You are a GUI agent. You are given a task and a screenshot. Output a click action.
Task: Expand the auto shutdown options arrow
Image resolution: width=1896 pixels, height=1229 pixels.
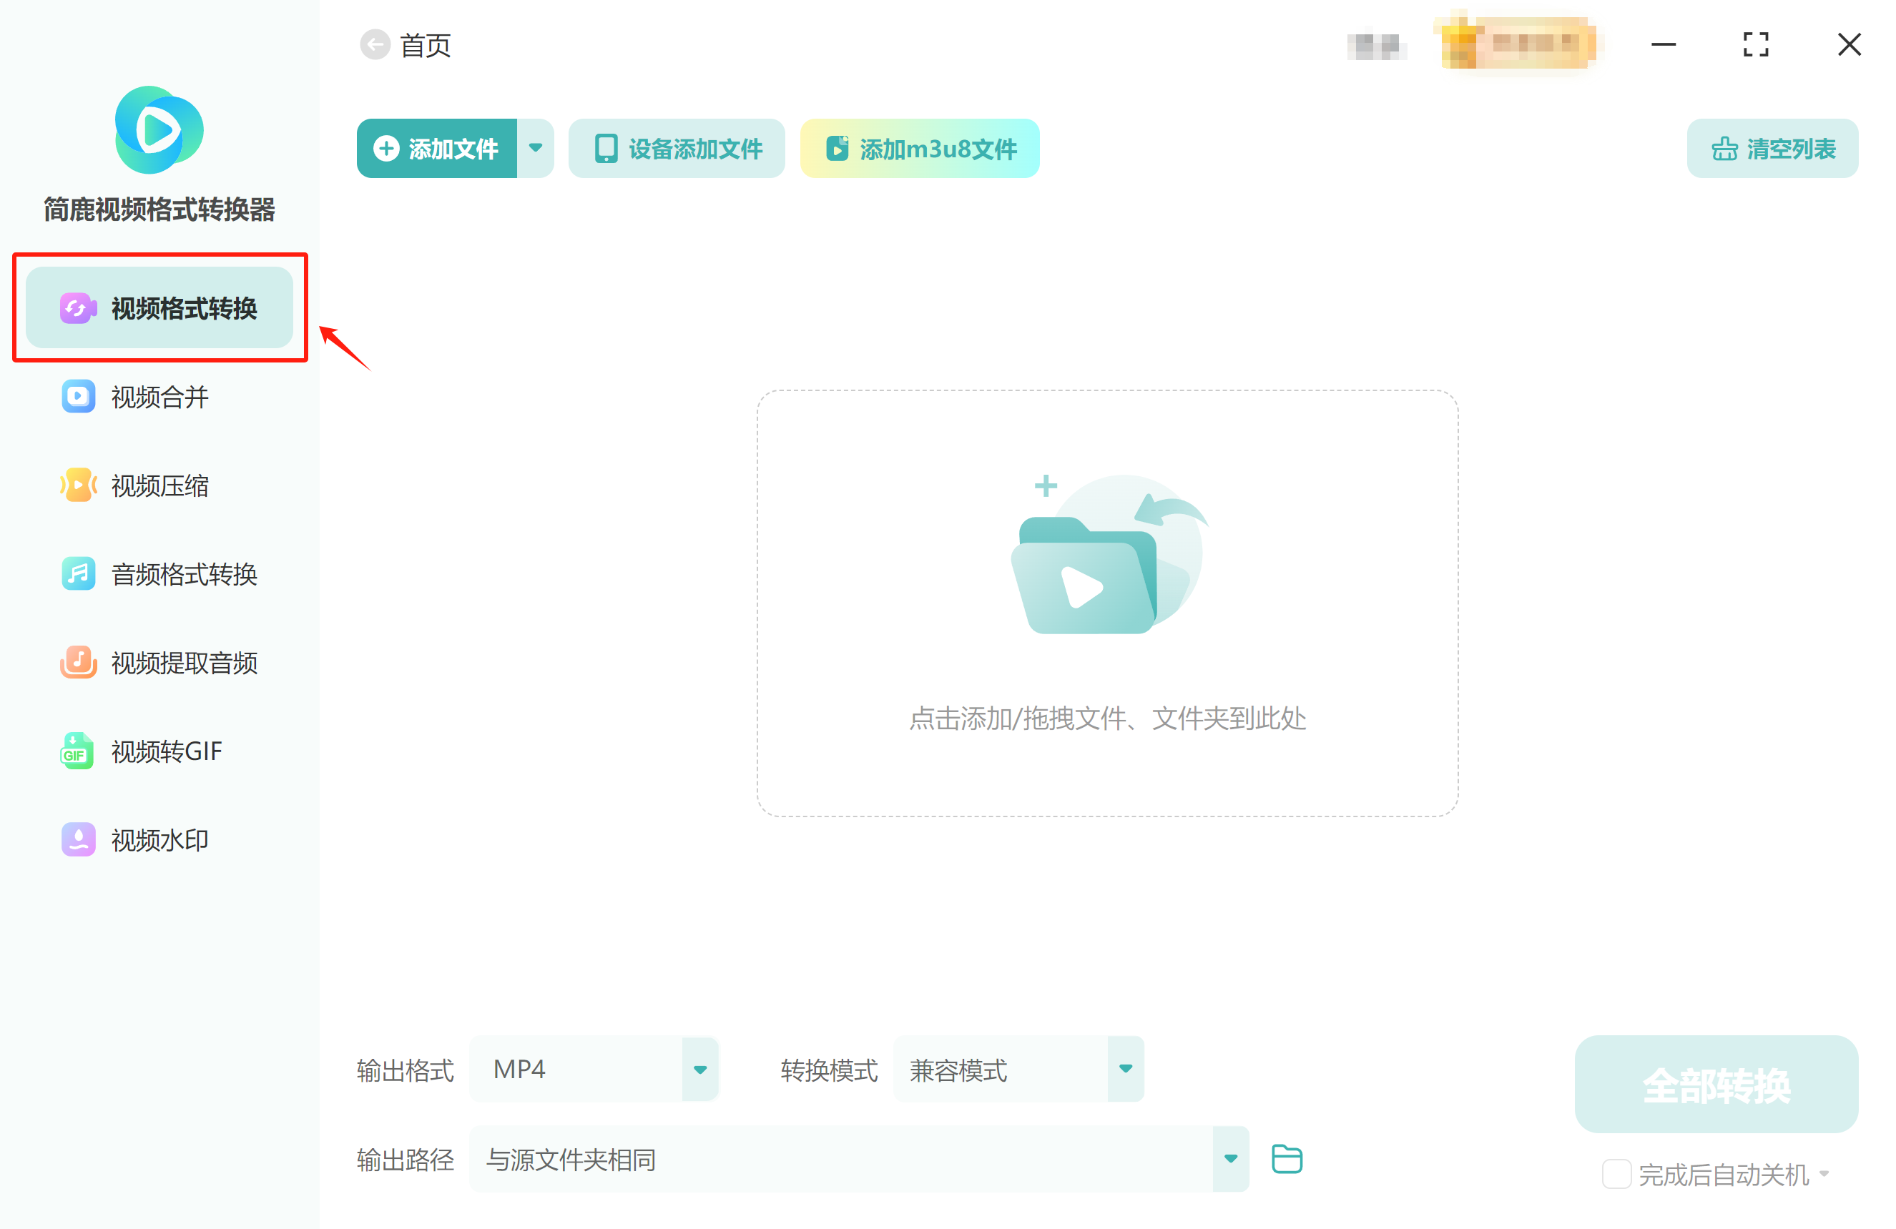pyautogui.click(x=1826, y=1174)
